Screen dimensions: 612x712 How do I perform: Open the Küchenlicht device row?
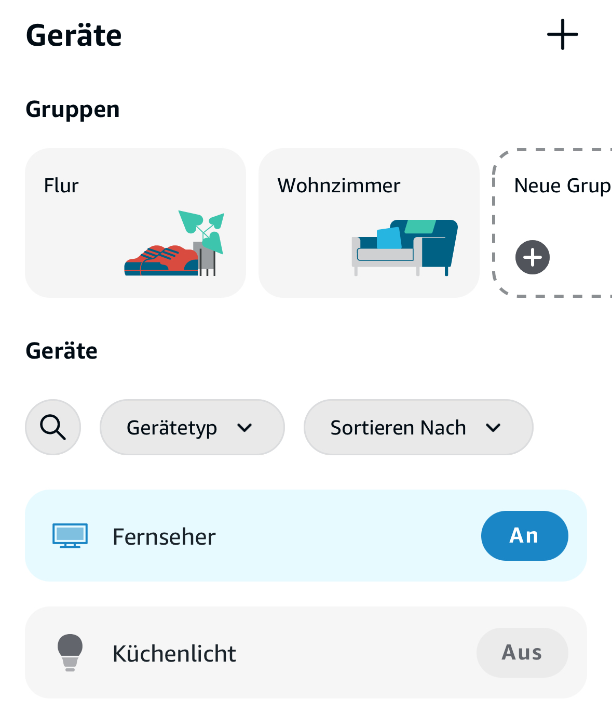click(291, 653)
